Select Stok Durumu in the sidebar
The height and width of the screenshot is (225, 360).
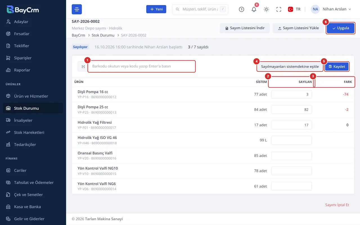tap(33, 108)
